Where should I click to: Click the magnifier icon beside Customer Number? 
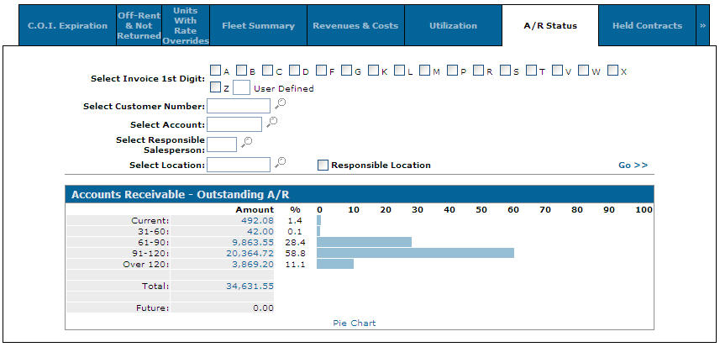click(x=281, y=104)
